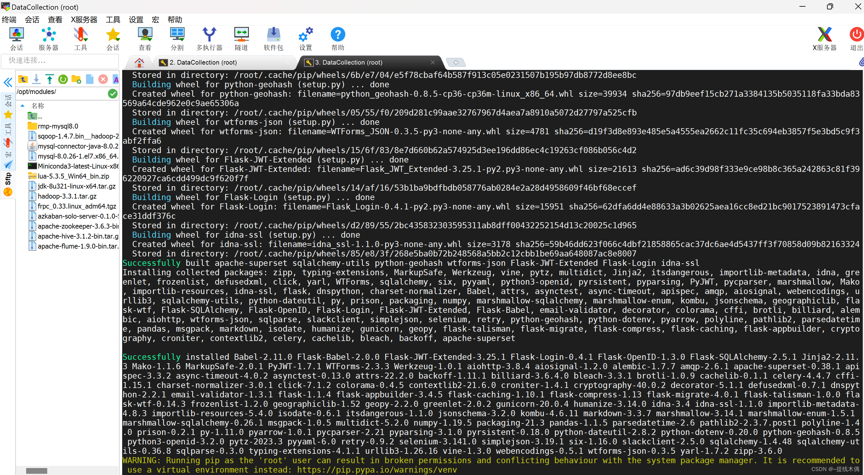864x475 pixels.
Task: Open the 会话 menu in the menu bar
Action: coord(32,20)
